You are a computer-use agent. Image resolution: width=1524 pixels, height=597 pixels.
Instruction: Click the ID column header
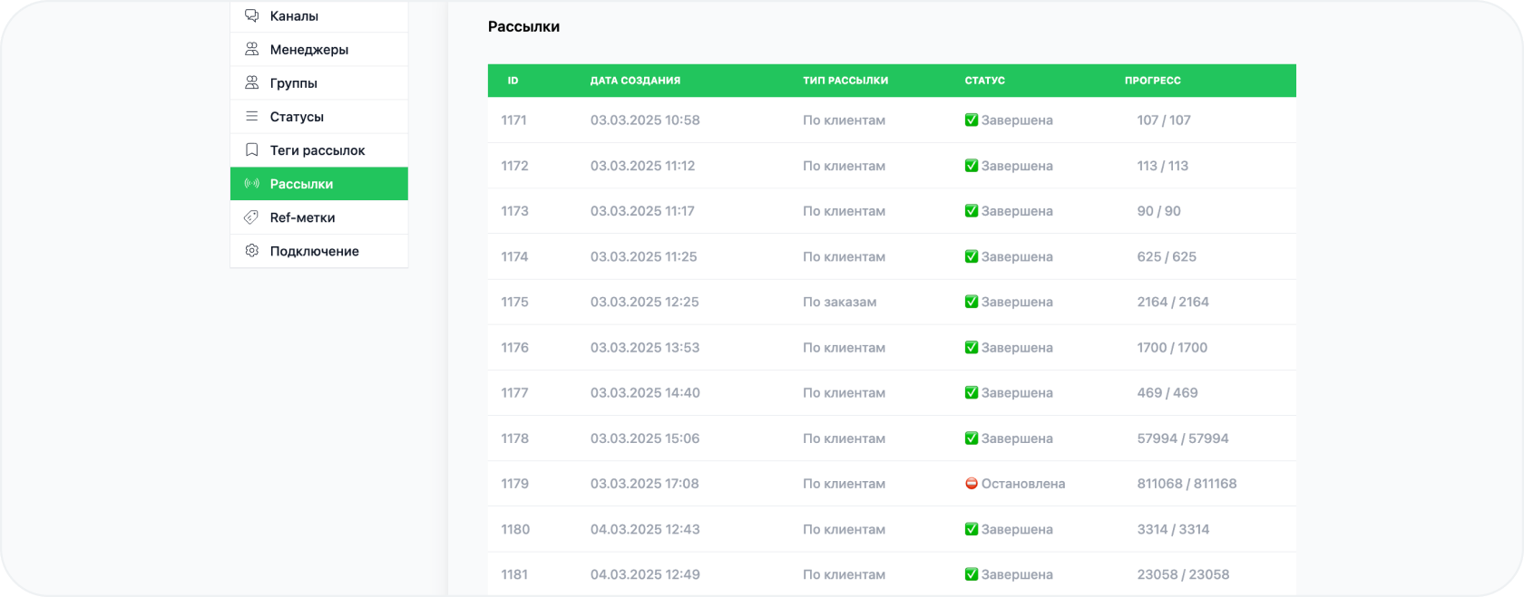coord(513,81)
